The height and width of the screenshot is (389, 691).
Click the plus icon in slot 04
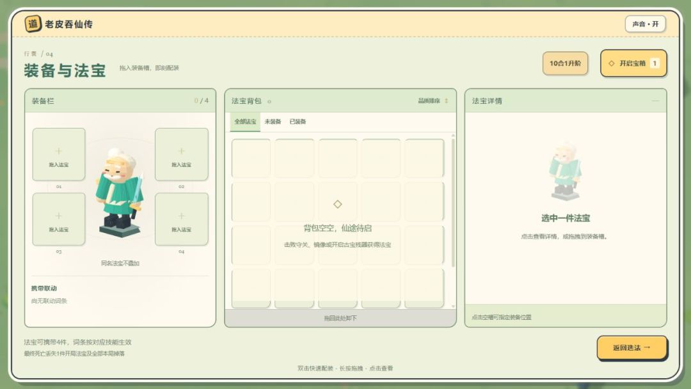(x=181, y=216)
